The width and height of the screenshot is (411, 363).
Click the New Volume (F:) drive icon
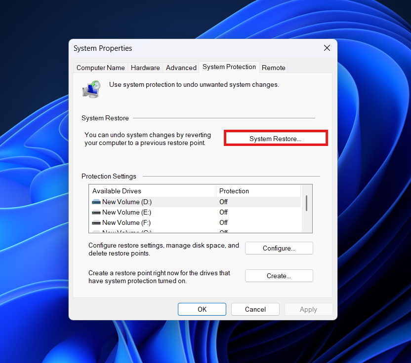[x=96, y=222]
